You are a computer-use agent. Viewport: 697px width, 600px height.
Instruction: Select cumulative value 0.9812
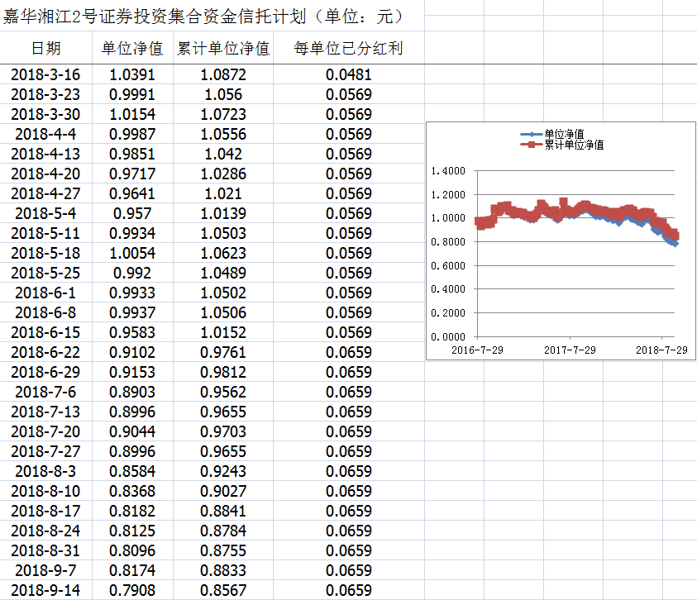[223, 372]
